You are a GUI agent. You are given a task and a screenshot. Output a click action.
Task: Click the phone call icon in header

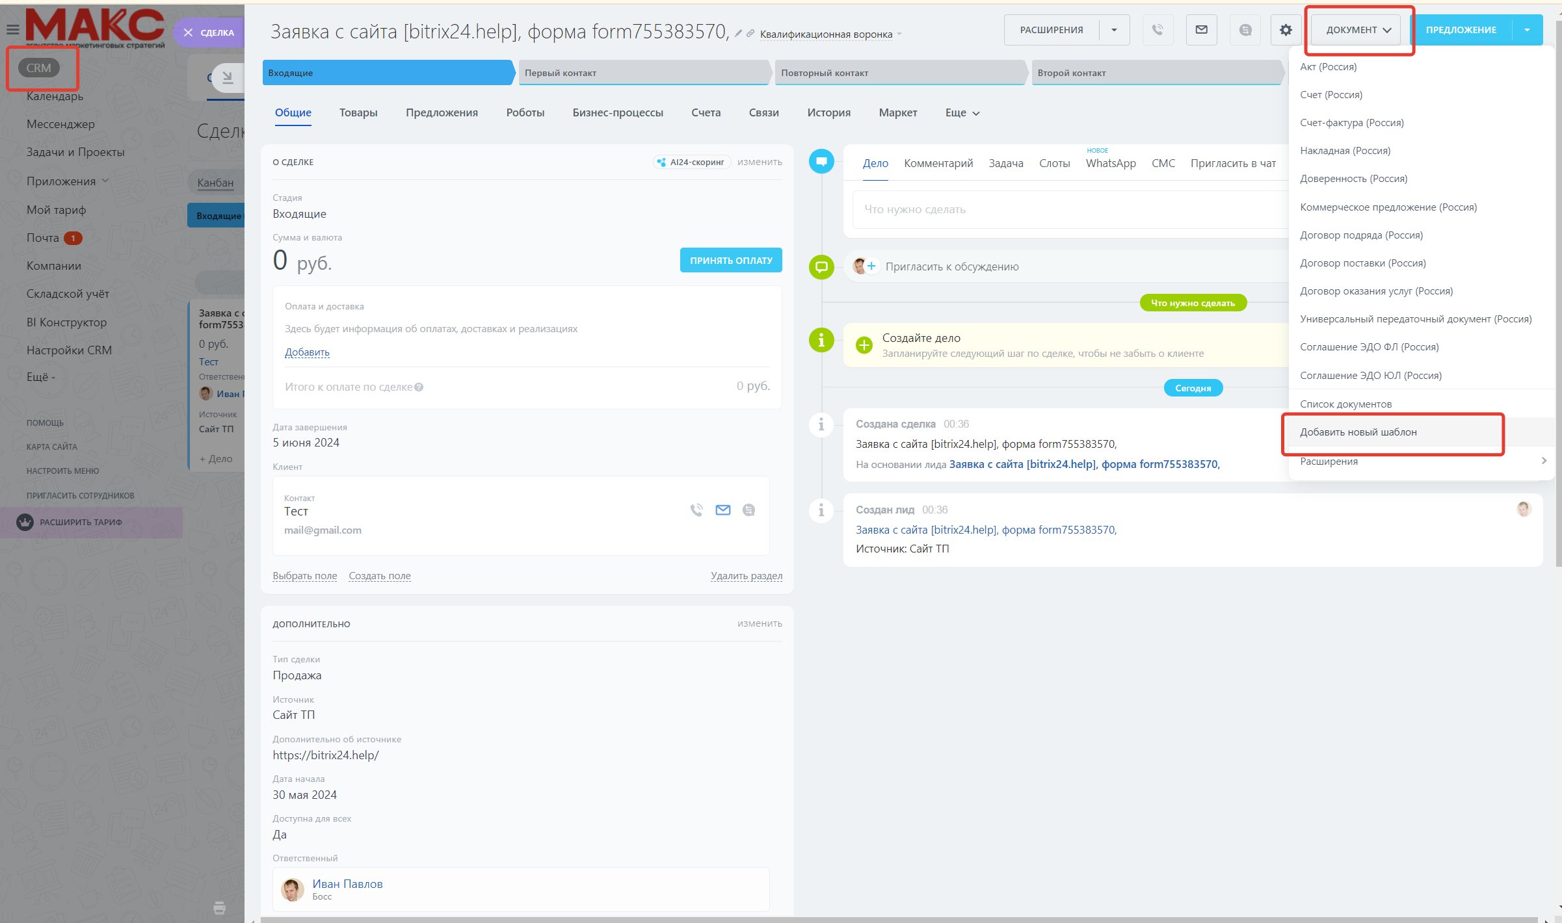pos(1158,30)
